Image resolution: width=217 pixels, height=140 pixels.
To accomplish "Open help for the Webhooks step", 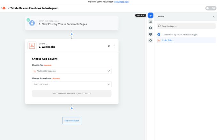I will click(x=108, y=46).
